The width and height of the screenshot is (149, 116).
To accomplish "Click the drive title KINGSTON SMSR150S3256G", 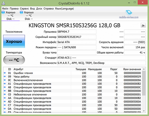I will tap(63, 25).
